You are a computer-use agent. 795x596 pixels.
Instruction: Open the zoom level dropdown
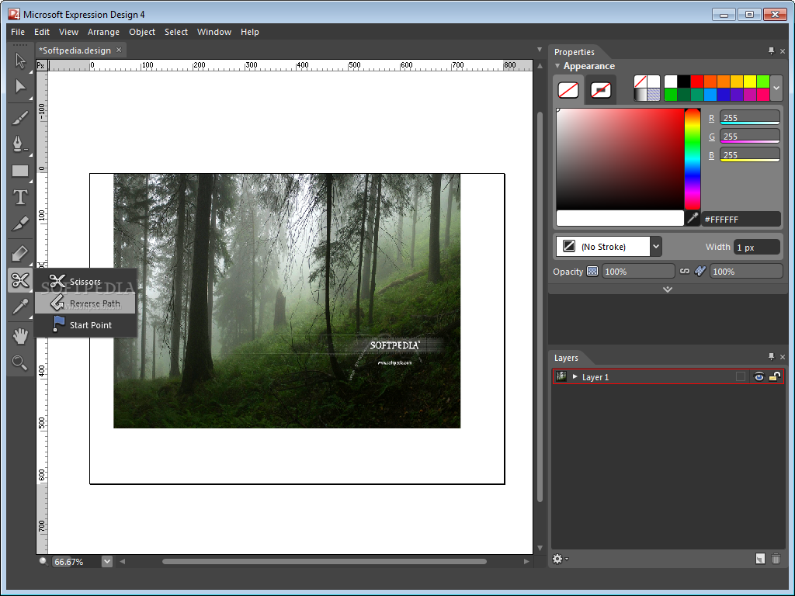[x=107, y=562]
